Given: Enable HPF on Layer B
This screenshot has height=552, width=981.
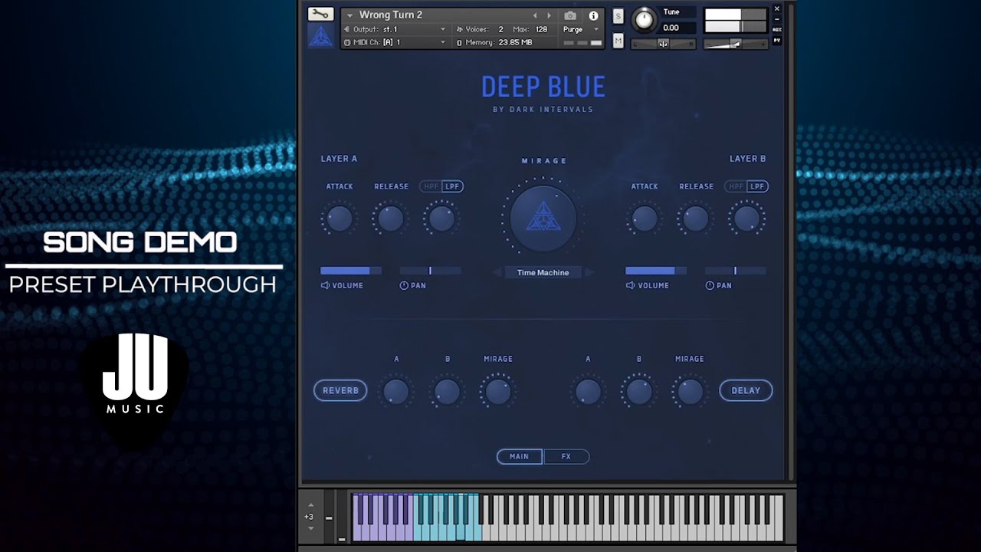Looking at the screenshot, I should pos(737,186).
